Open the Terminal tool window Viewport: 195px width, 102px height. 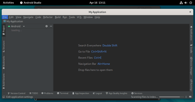pyautogui.click(x=63, y=93)
